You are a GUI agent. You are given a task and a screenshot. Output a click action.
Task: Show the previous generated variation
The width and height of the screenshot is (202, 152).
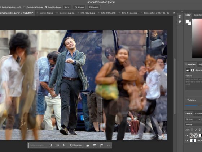click(x=51, y=145)
